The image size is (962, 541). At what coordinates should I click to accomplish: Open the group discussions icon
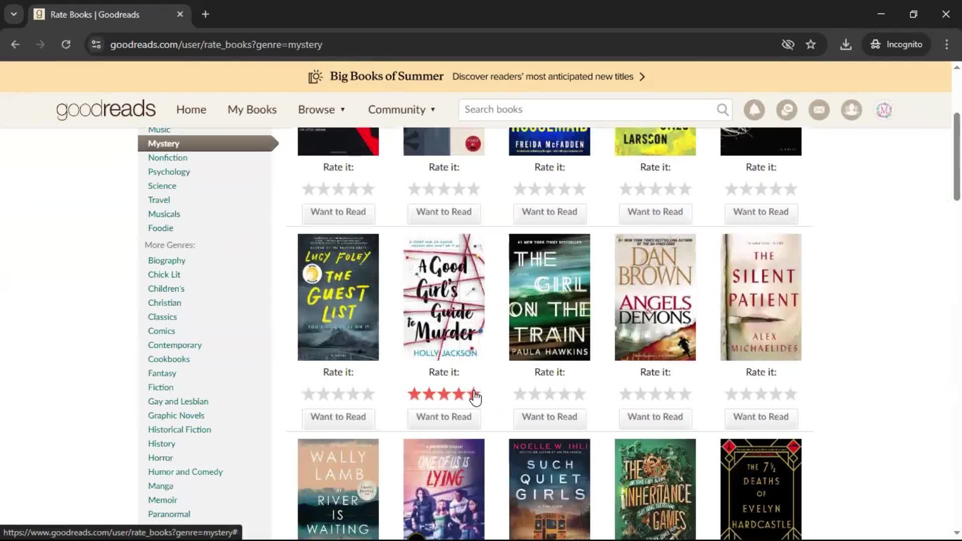click(787, 110)
